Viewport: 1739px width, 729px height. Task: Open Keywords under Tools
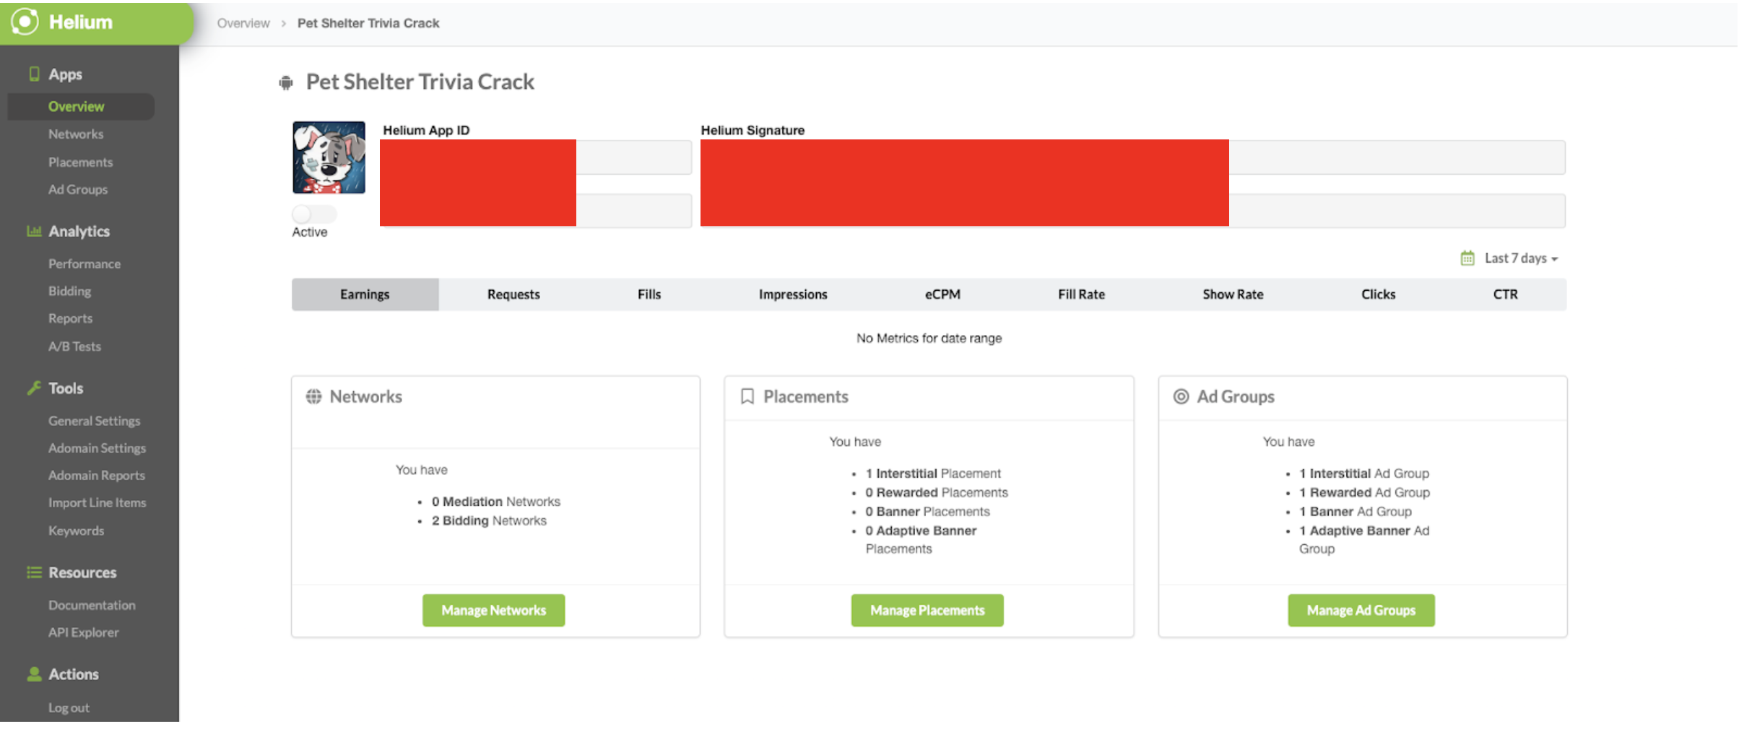[x=76, y=531]
